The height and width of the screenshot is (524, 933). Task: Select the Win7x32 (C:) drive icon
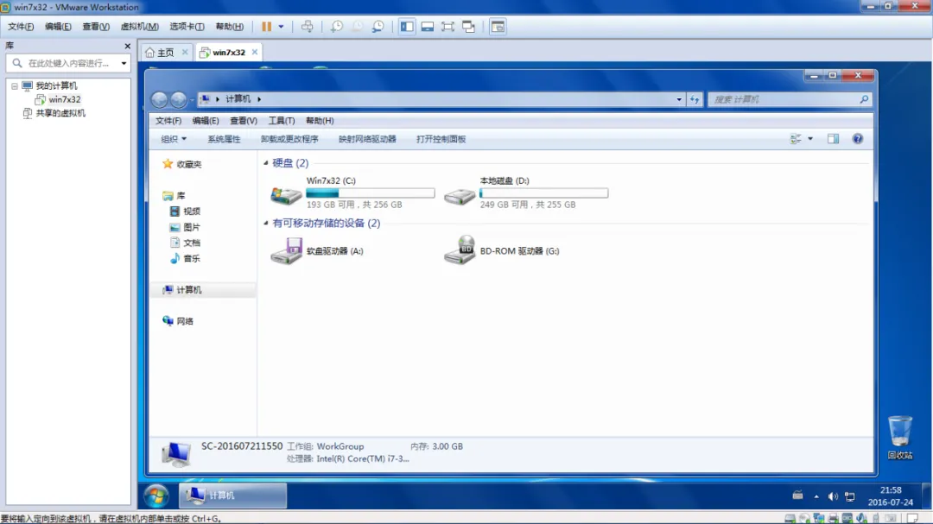[286, 194]
